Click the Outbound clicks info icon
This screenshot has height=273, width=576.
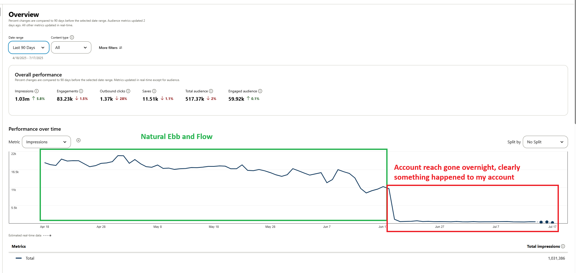coord(128,91)
